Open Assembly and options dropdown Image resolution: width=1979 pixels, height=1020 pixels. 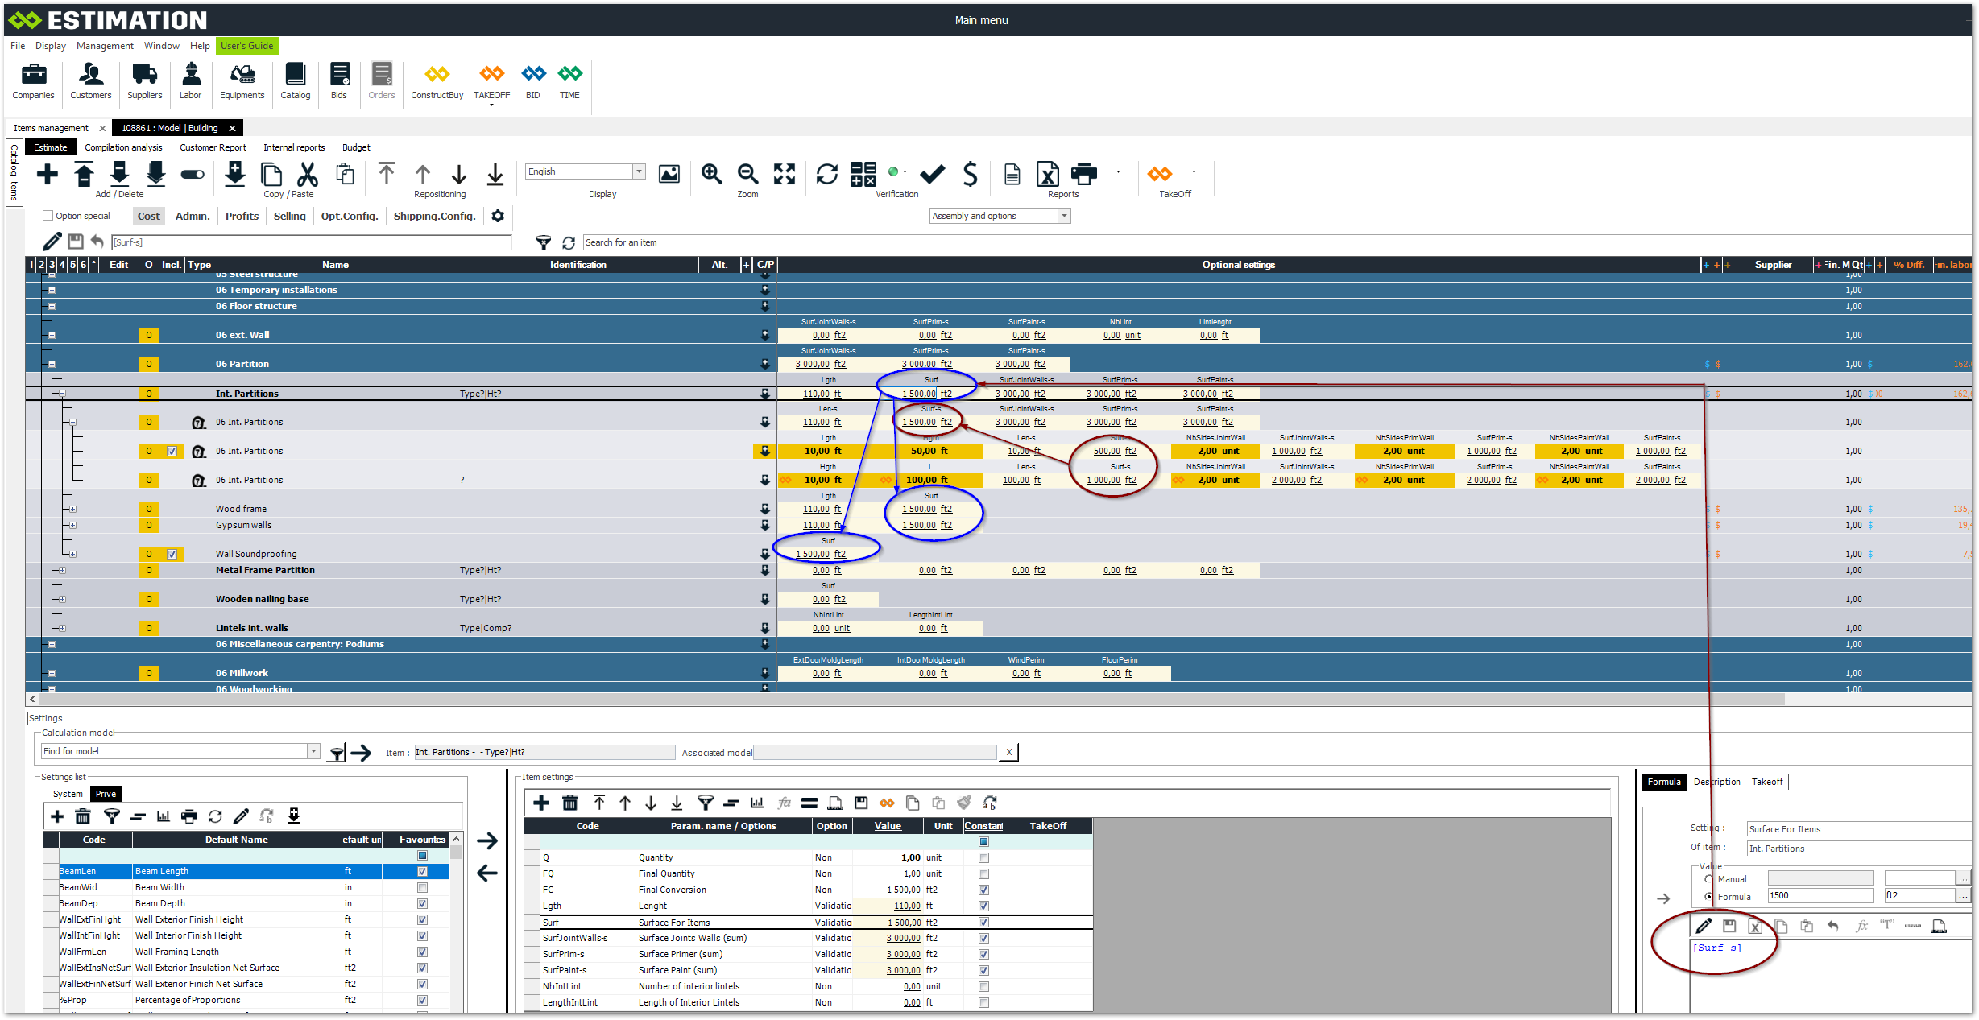[x=1064, y=216]
